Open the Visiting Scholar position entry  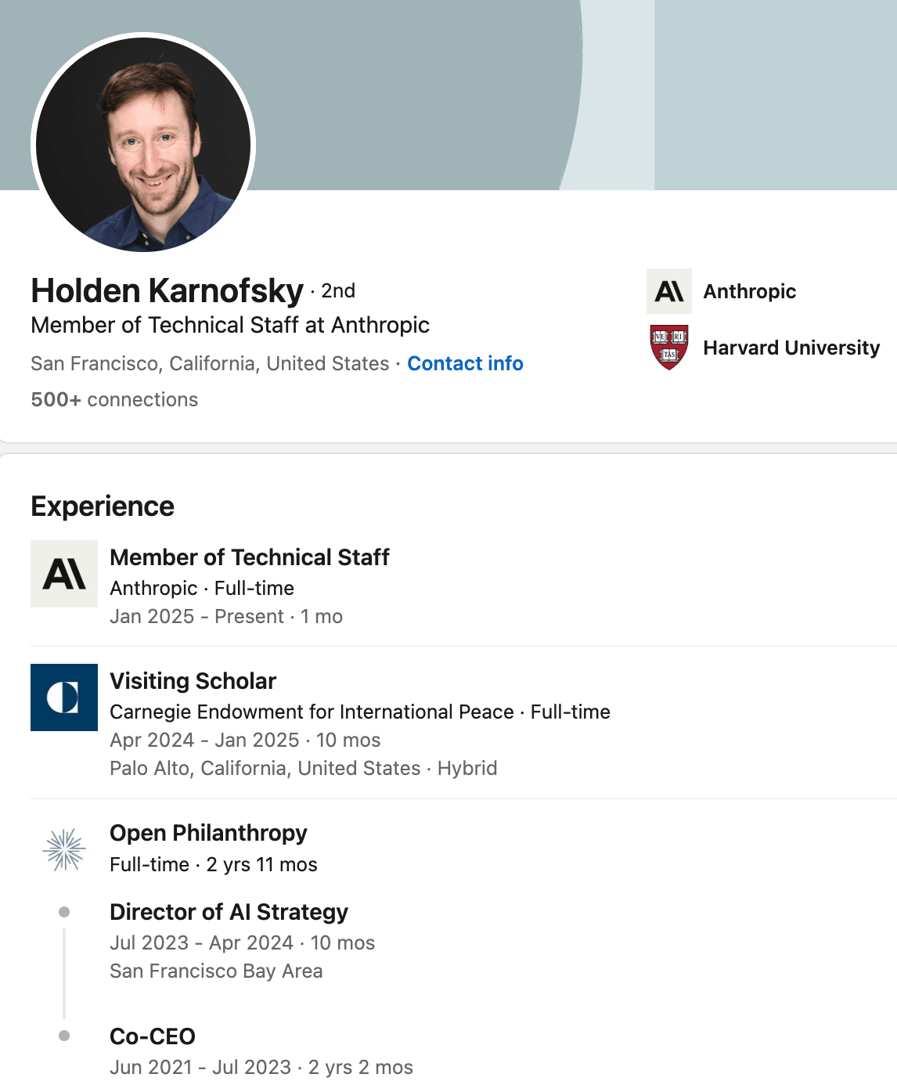tap(193, 681)
